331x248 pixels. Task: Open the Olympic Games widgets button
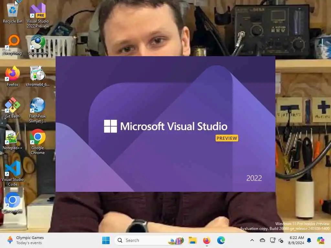(25, 240)
